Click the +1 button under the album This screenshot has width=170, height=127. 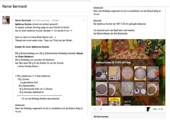click(95, 109)
